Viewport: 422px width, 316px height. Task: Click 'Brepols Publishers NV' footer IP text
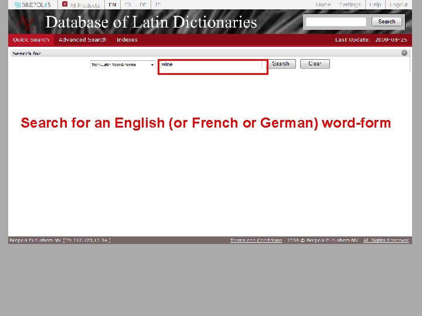(60, 241)
